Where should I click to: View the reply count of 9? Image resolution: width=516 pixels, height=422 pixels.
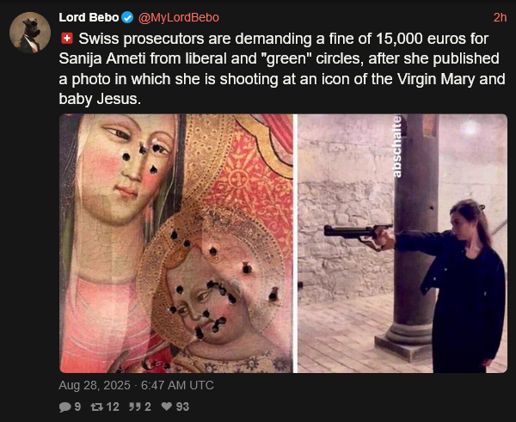pos(77,407)
